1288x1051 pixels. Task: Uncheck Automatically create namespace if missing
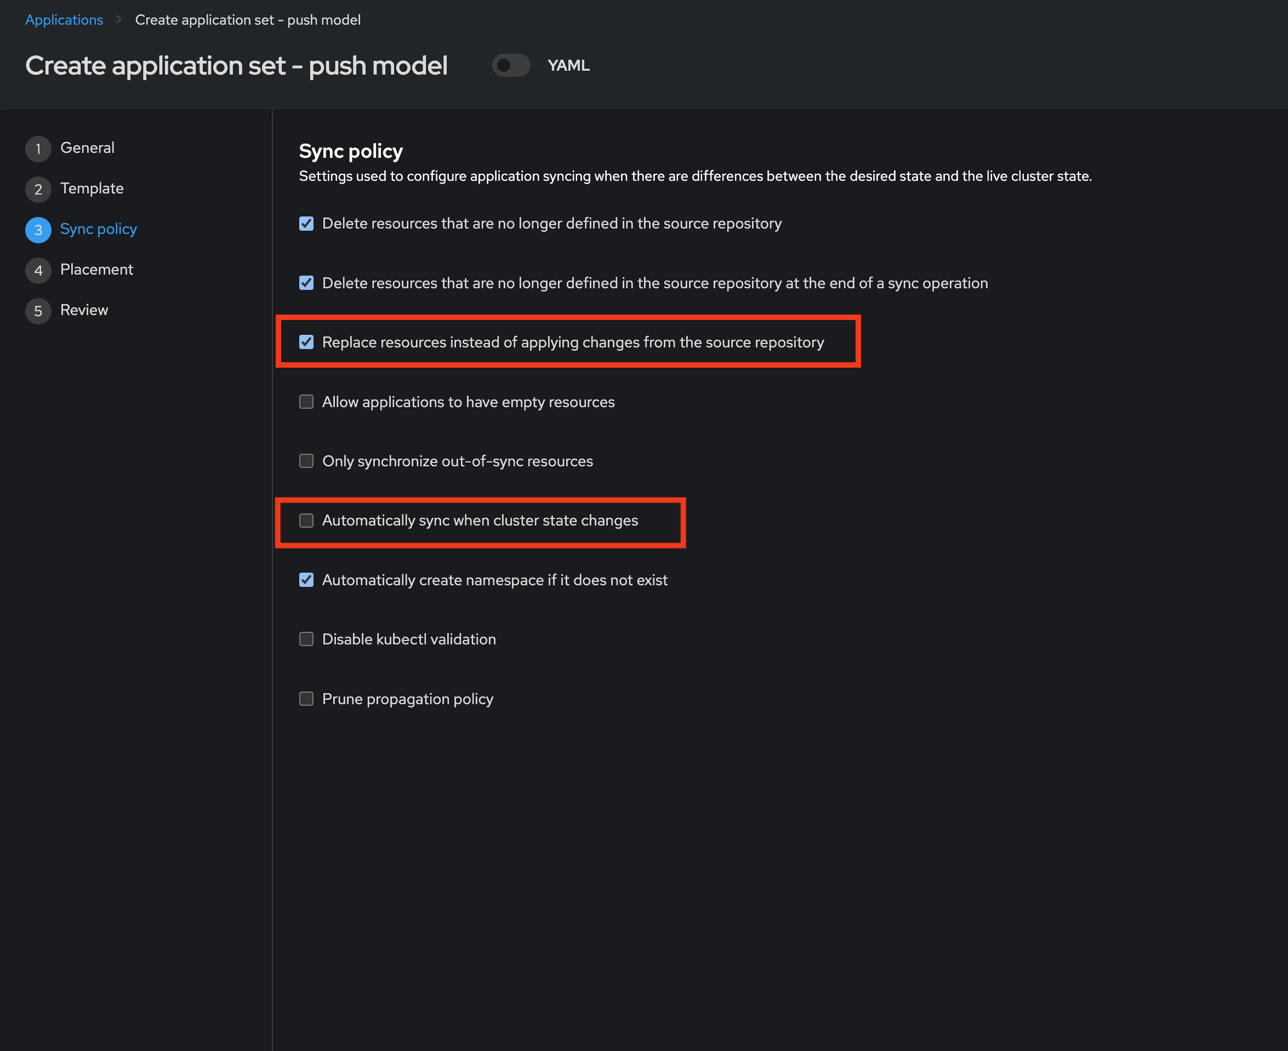tap(306, 580)
